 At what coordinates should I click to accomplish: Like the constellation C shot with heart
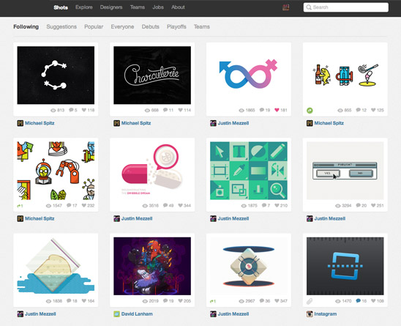pyautogui.click(x=84, y=110)
